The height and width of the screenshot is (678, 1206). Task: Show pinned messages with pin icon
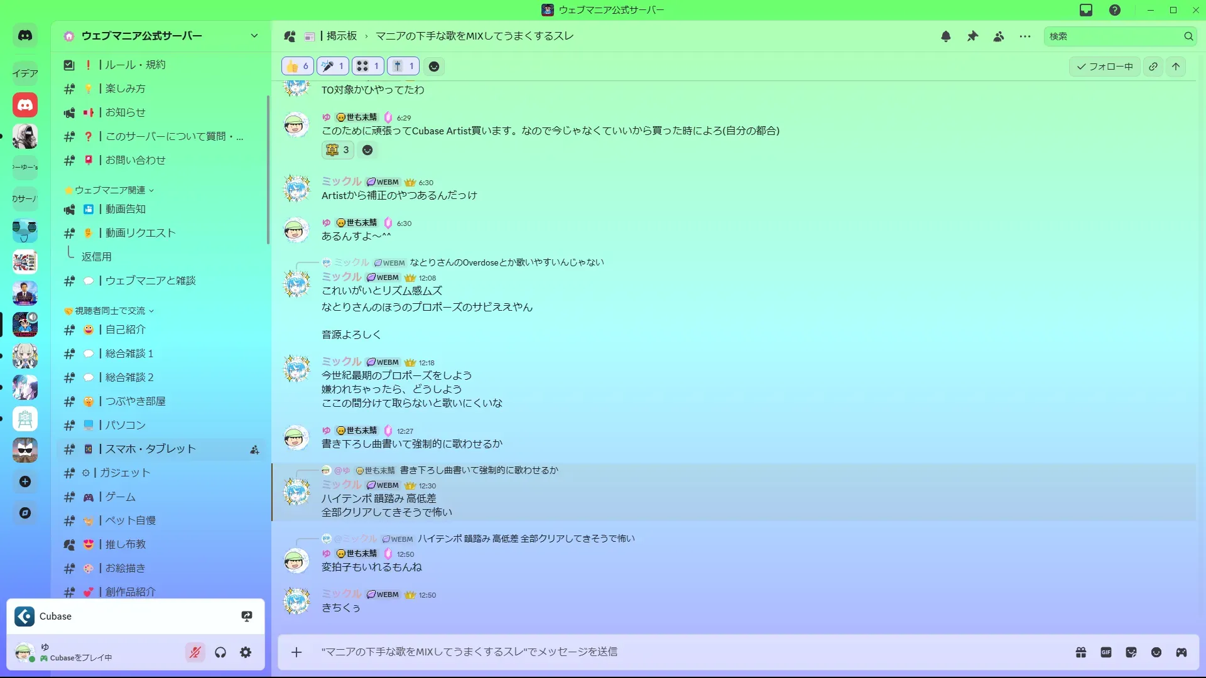click(972, 36)
